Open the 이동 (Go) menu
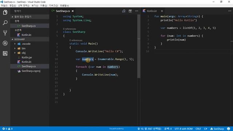The height and width of the screenshot is (131, 233). click(x=44, y=5)
